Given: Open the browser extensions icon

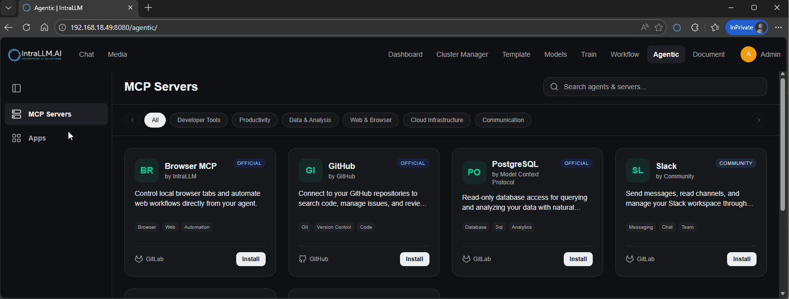Looking at the screenshot, I should point(695,27).
